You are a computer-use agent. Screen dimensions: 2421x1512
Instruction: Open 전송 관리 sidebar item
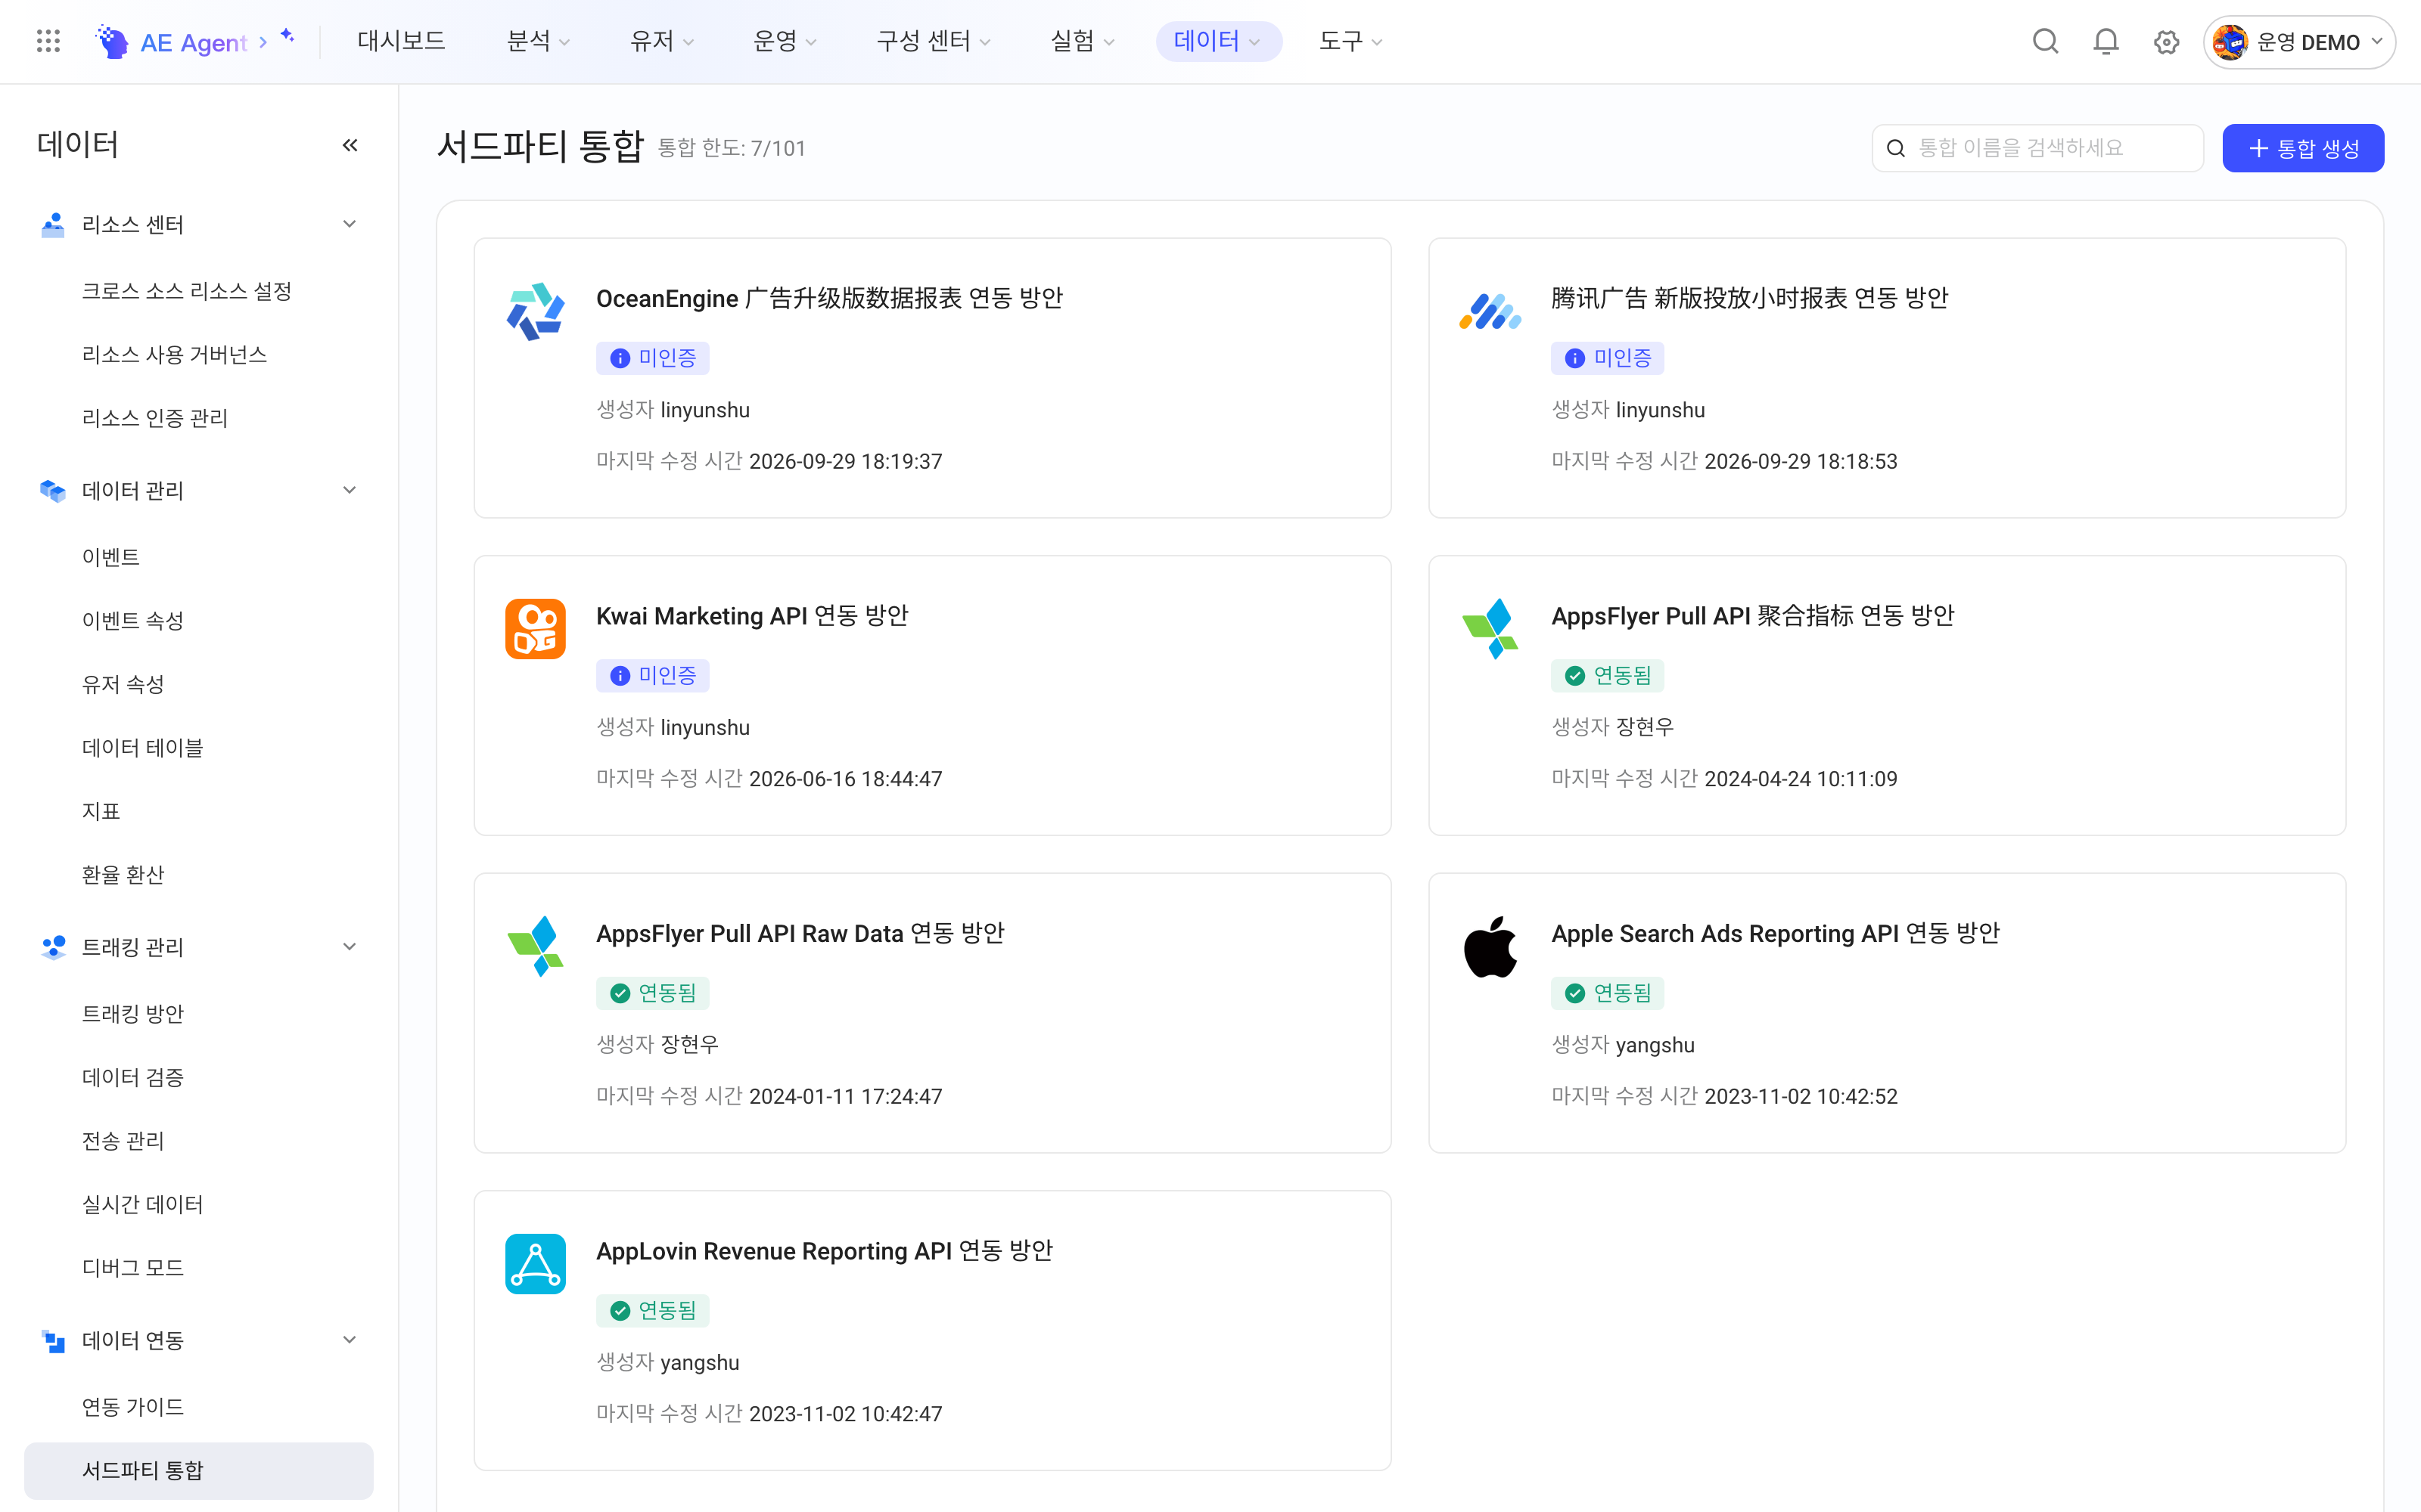click(x=123, y=1141)
